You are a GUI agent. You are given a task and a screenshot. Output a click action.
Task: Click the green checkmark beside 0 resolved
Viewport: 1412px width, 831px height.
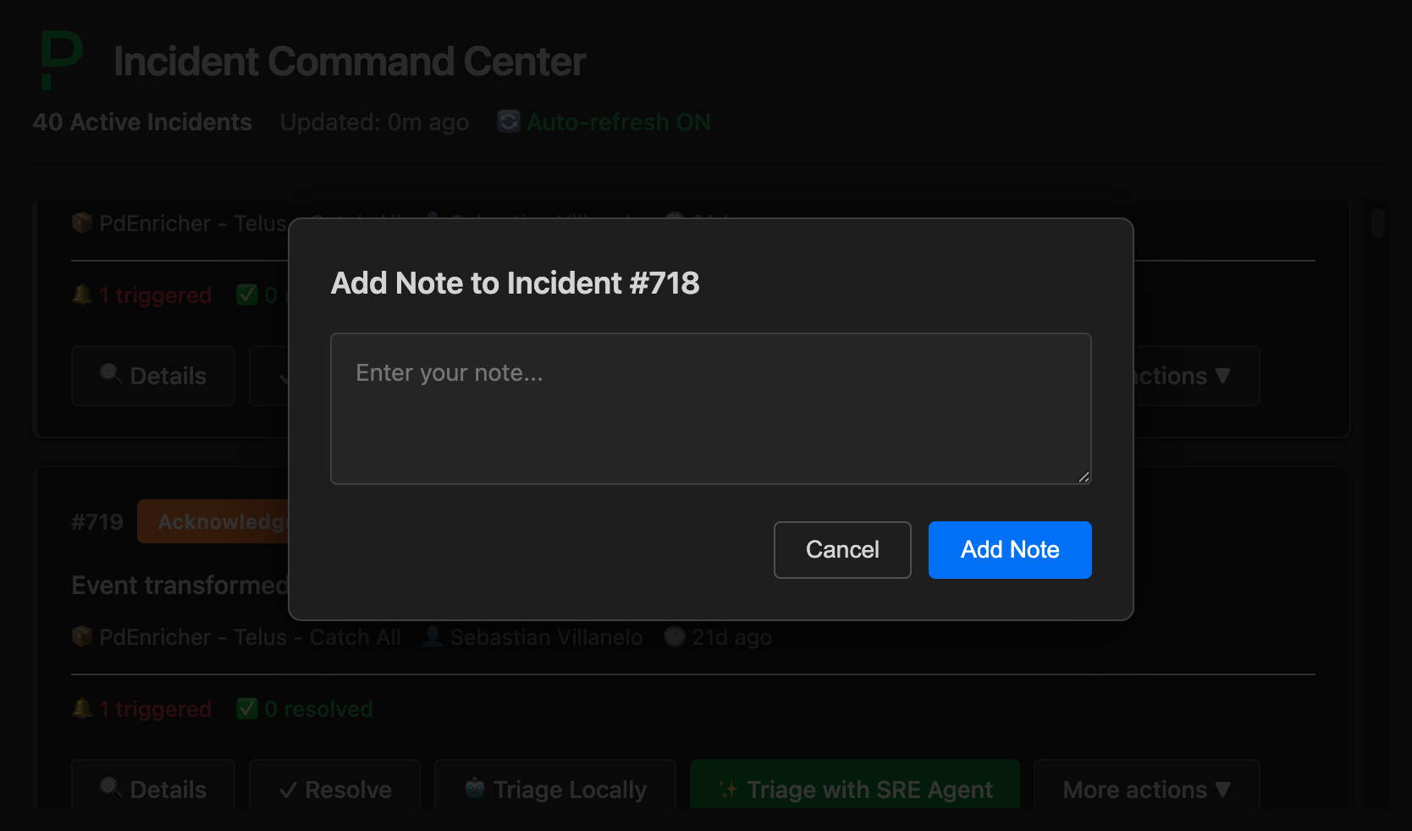tap(246, 708)
